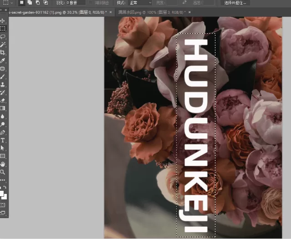Select the Blur tool
This screenshot has width=291, height=239.
click(3, 117)
